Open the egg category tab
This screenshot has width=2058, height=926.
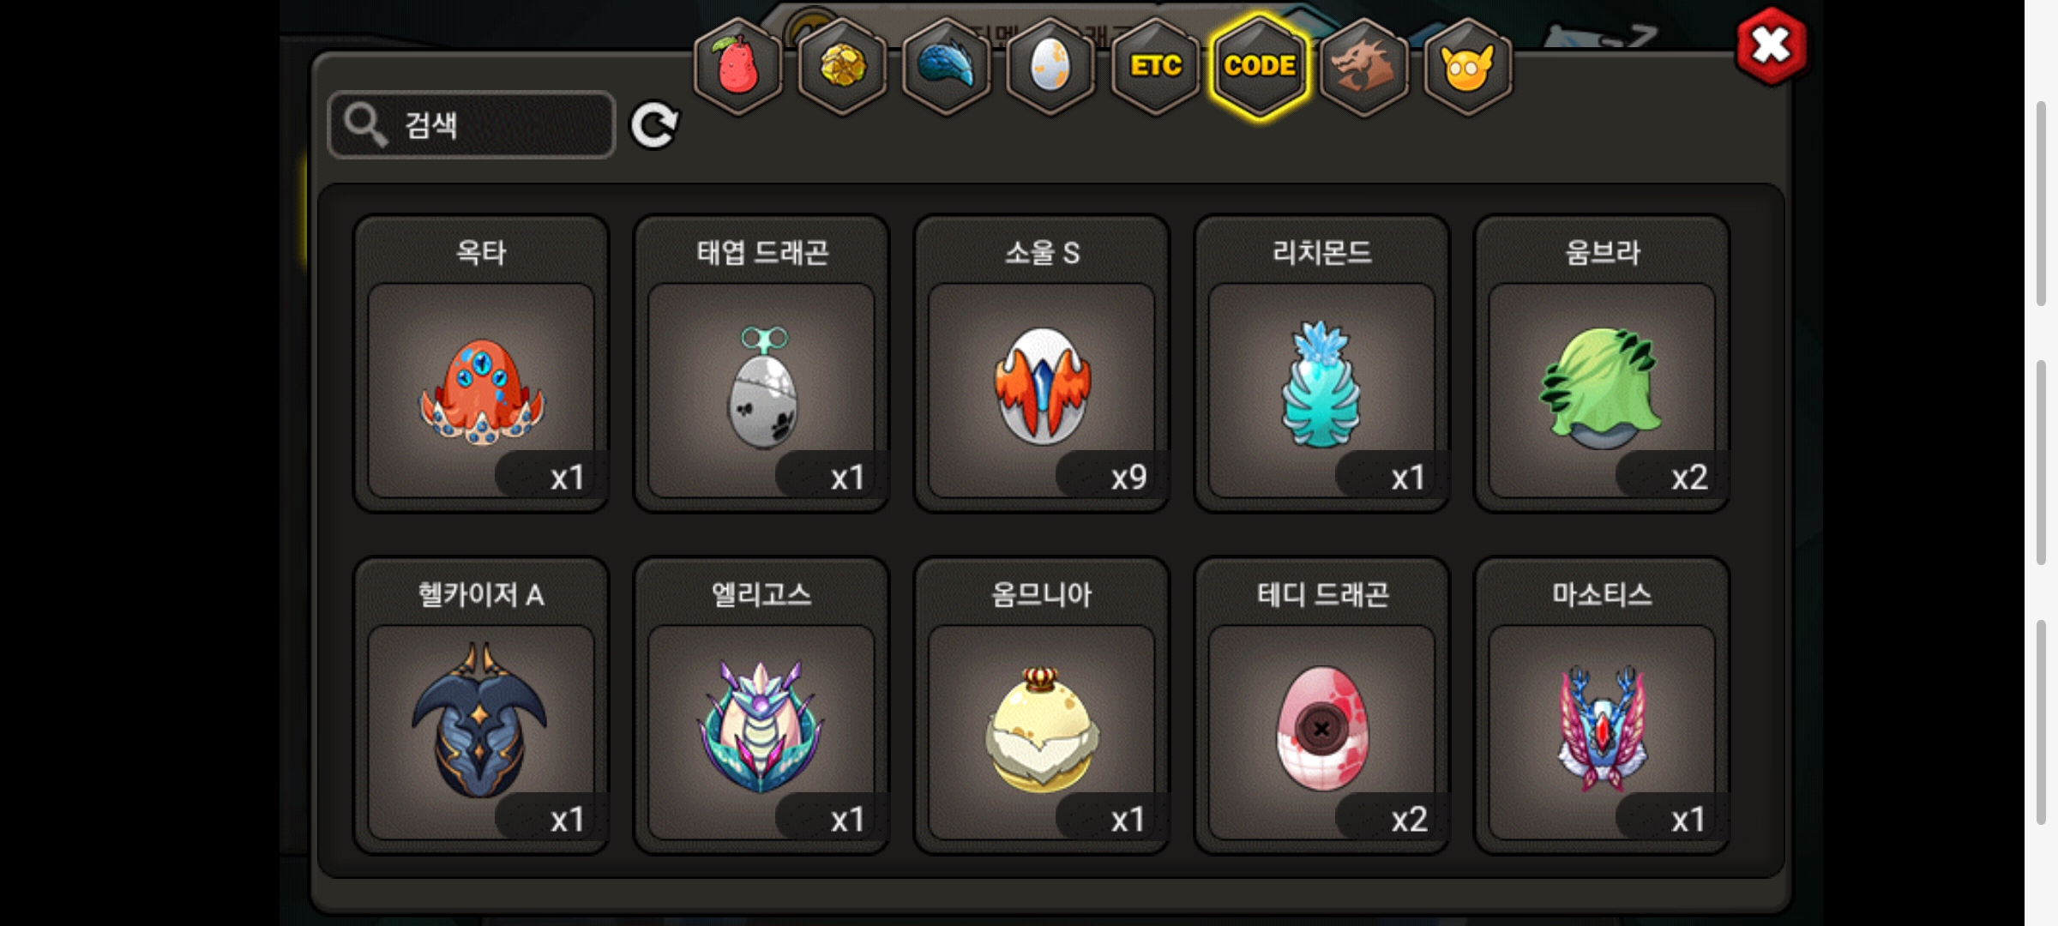(1050, 66)
